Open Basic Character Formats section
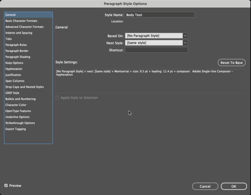The image size is (251, 195). [28, 21]
